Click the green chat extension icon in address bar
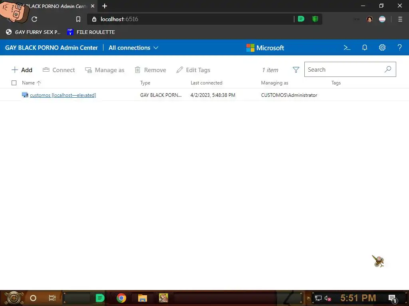409x306 pixels. click(x=301, y=19)
